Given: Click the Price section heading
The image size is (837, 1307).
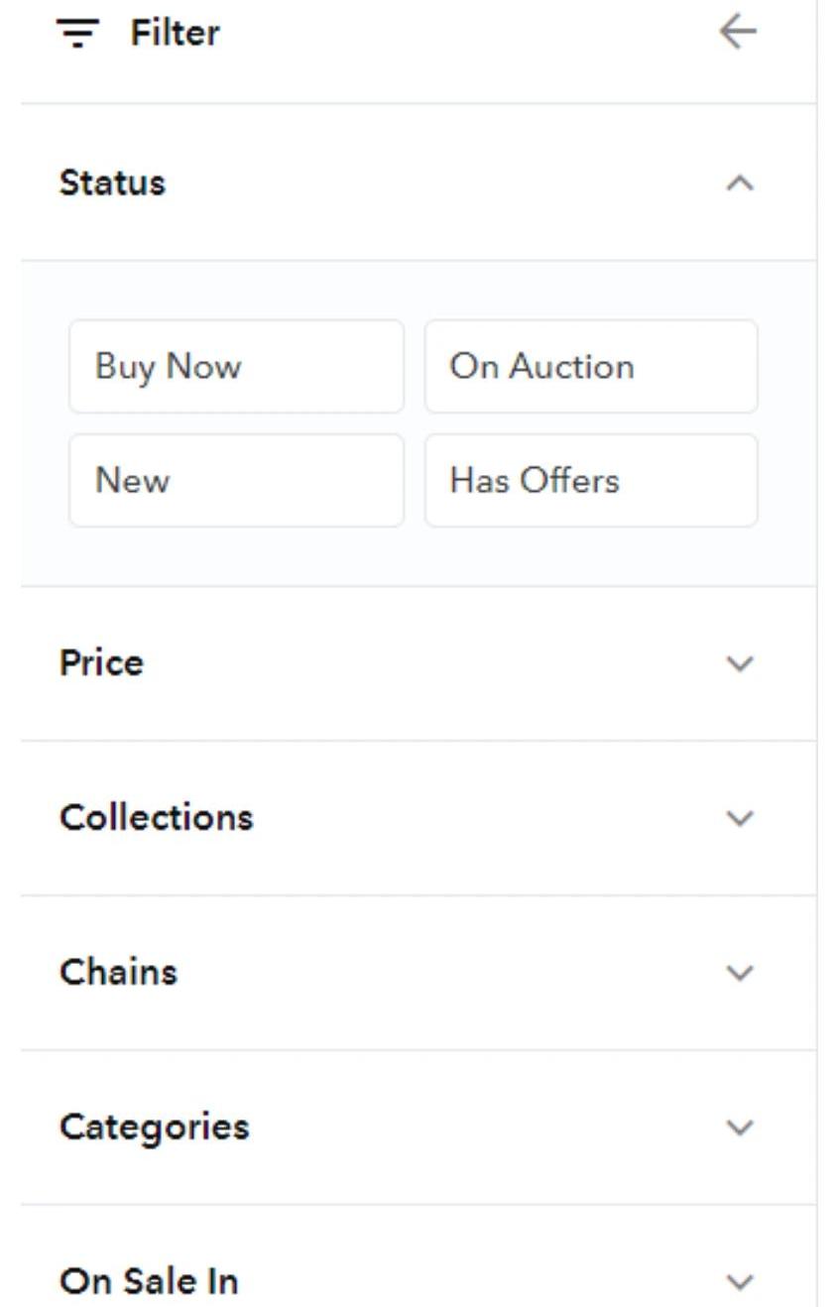Looking at the screenshot, I should (x=101, y=663).
